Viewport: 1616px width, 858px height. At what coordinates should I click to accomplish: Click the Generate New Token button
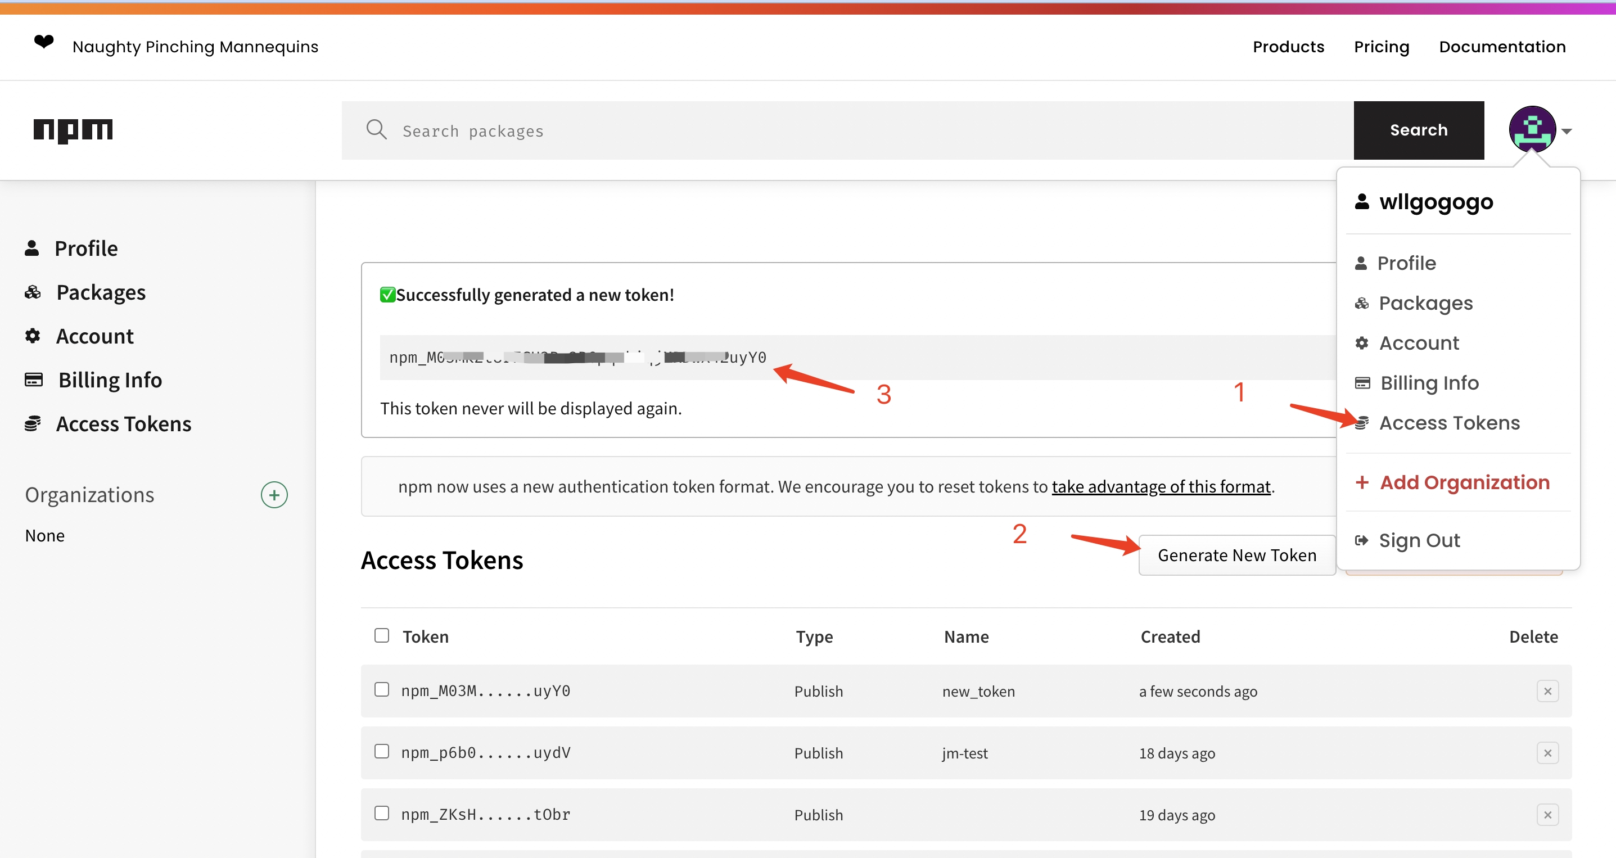(1236, 555)
